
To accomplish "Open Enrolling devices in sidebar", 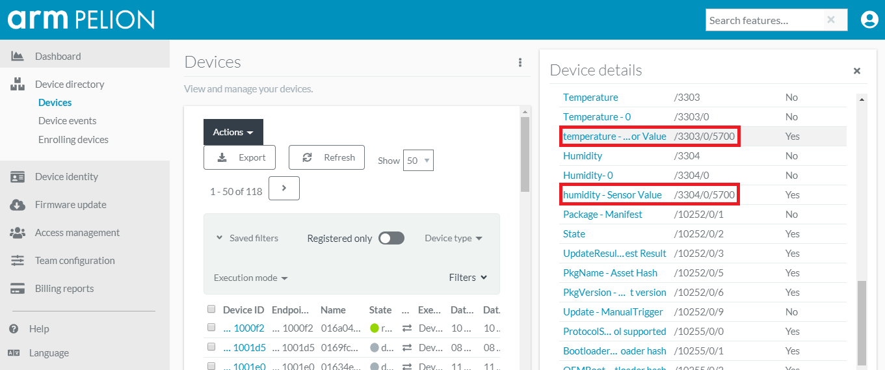I will 73,140.
